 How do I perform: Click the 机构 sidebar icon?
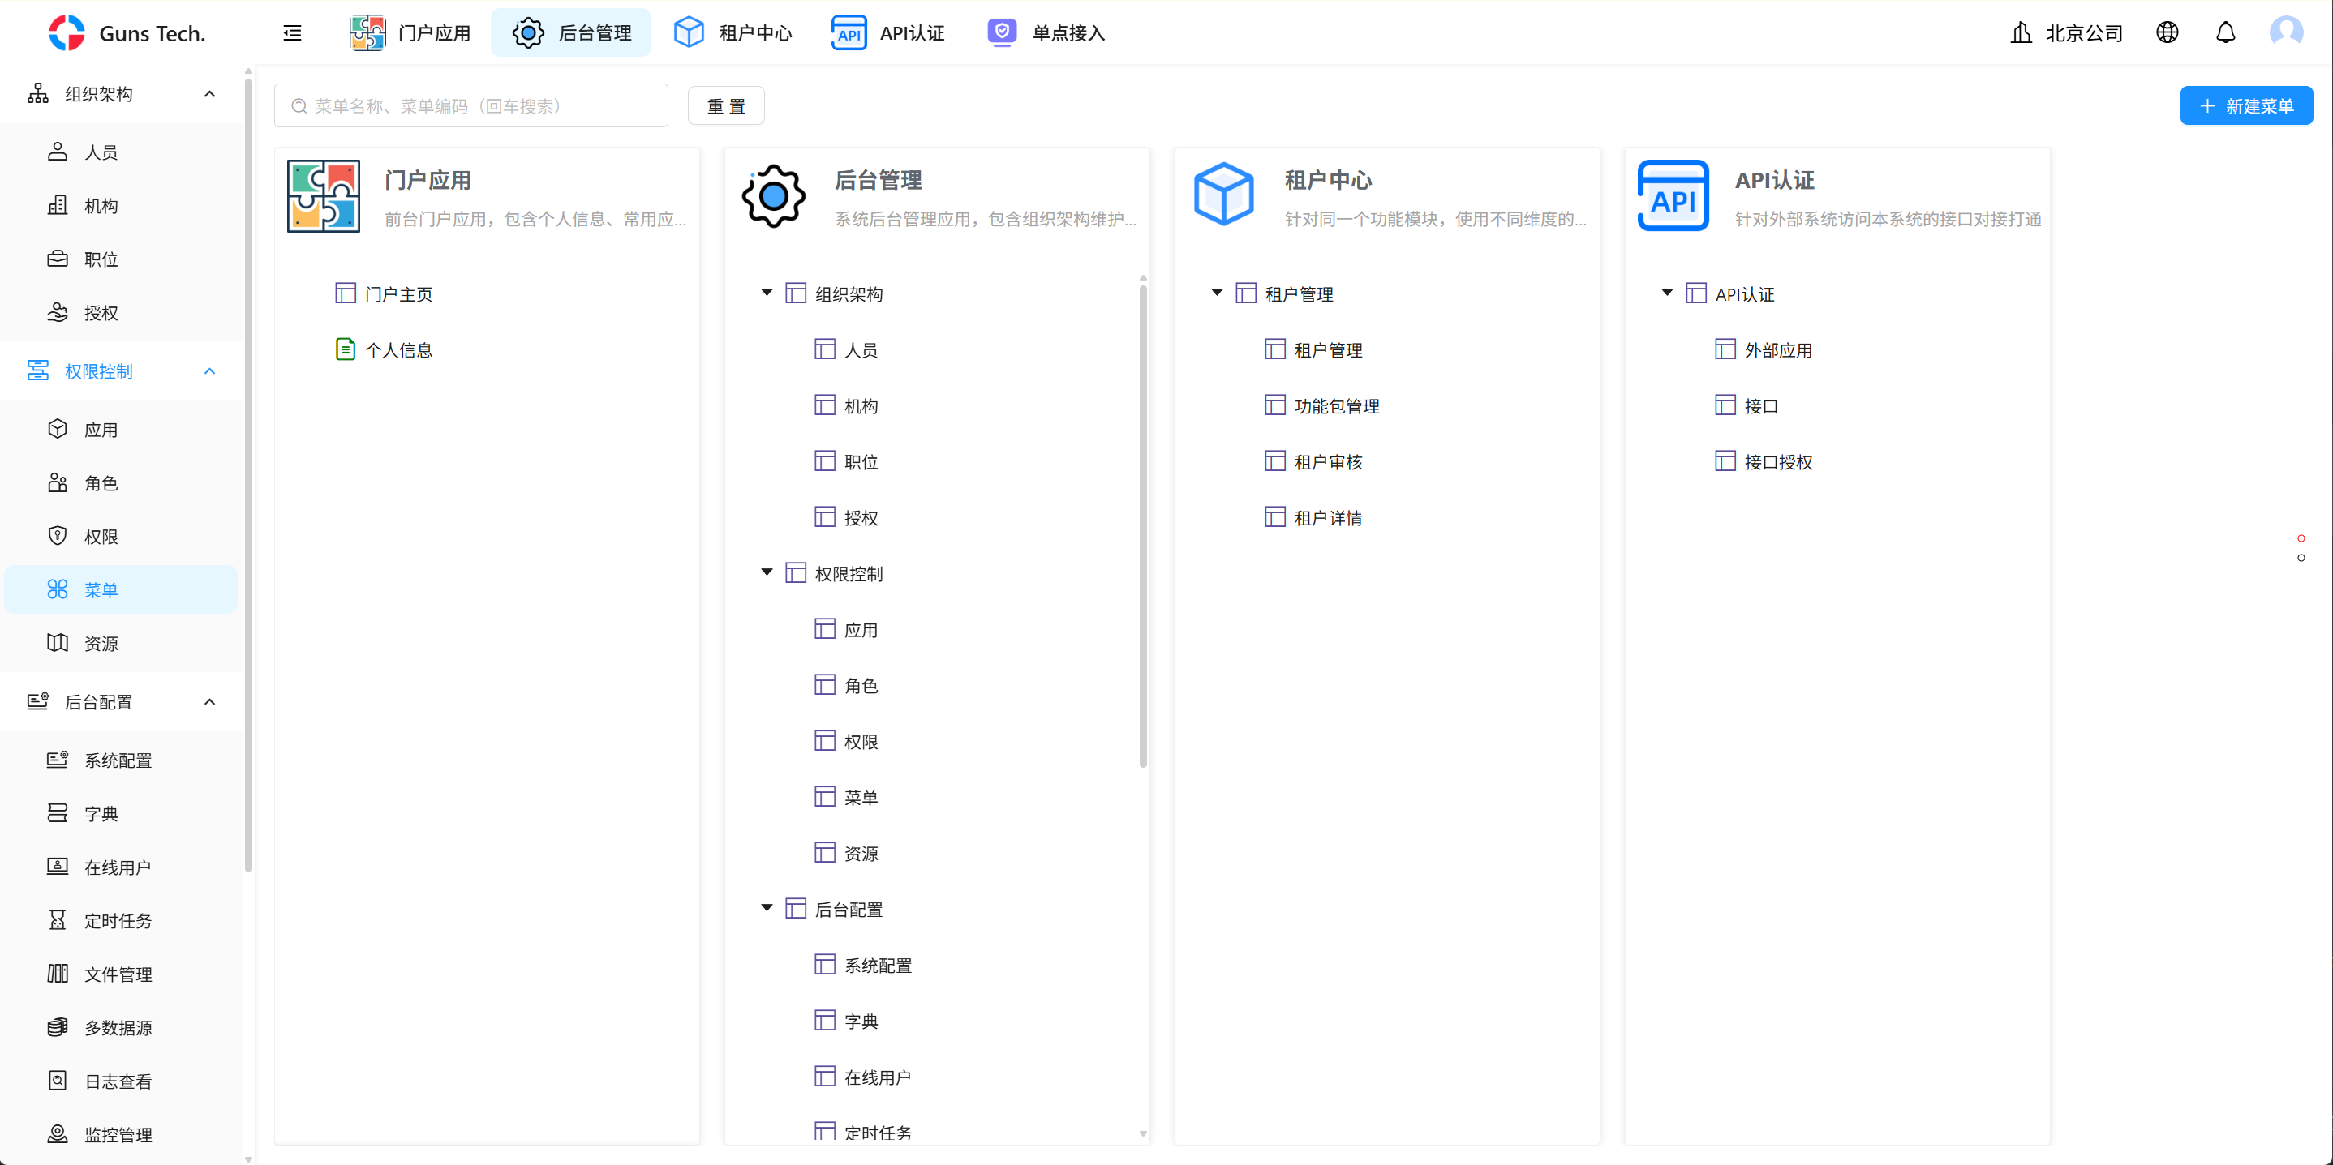pyautogui.click(x=57, y=205)
